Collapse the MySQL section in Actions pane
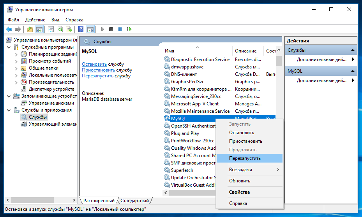 pos(353,71)
